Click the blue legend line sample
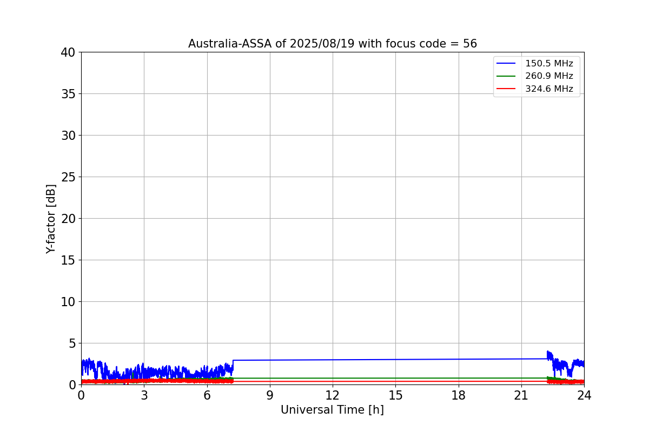This screenshot has height=432, width=649. [x=506, y=64]
